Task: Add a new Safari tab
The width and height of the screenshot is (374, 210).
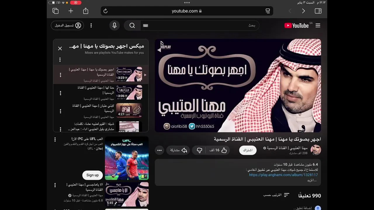Action: (71, 11)
